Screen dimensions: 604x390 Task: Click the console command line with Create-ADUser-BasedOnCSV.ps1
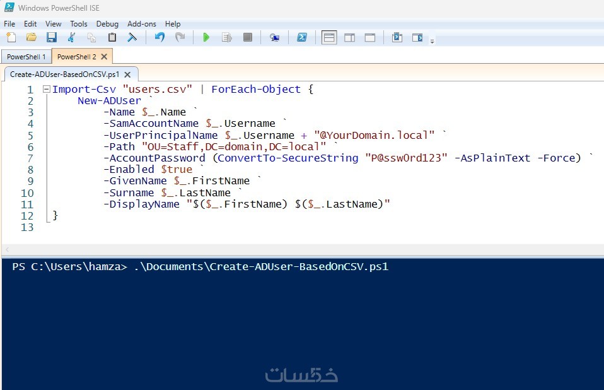click(200, 267)
